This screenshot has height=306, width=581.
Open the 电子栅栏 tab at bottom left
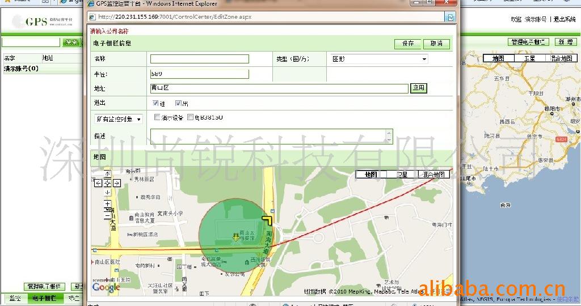coord(44,298)
